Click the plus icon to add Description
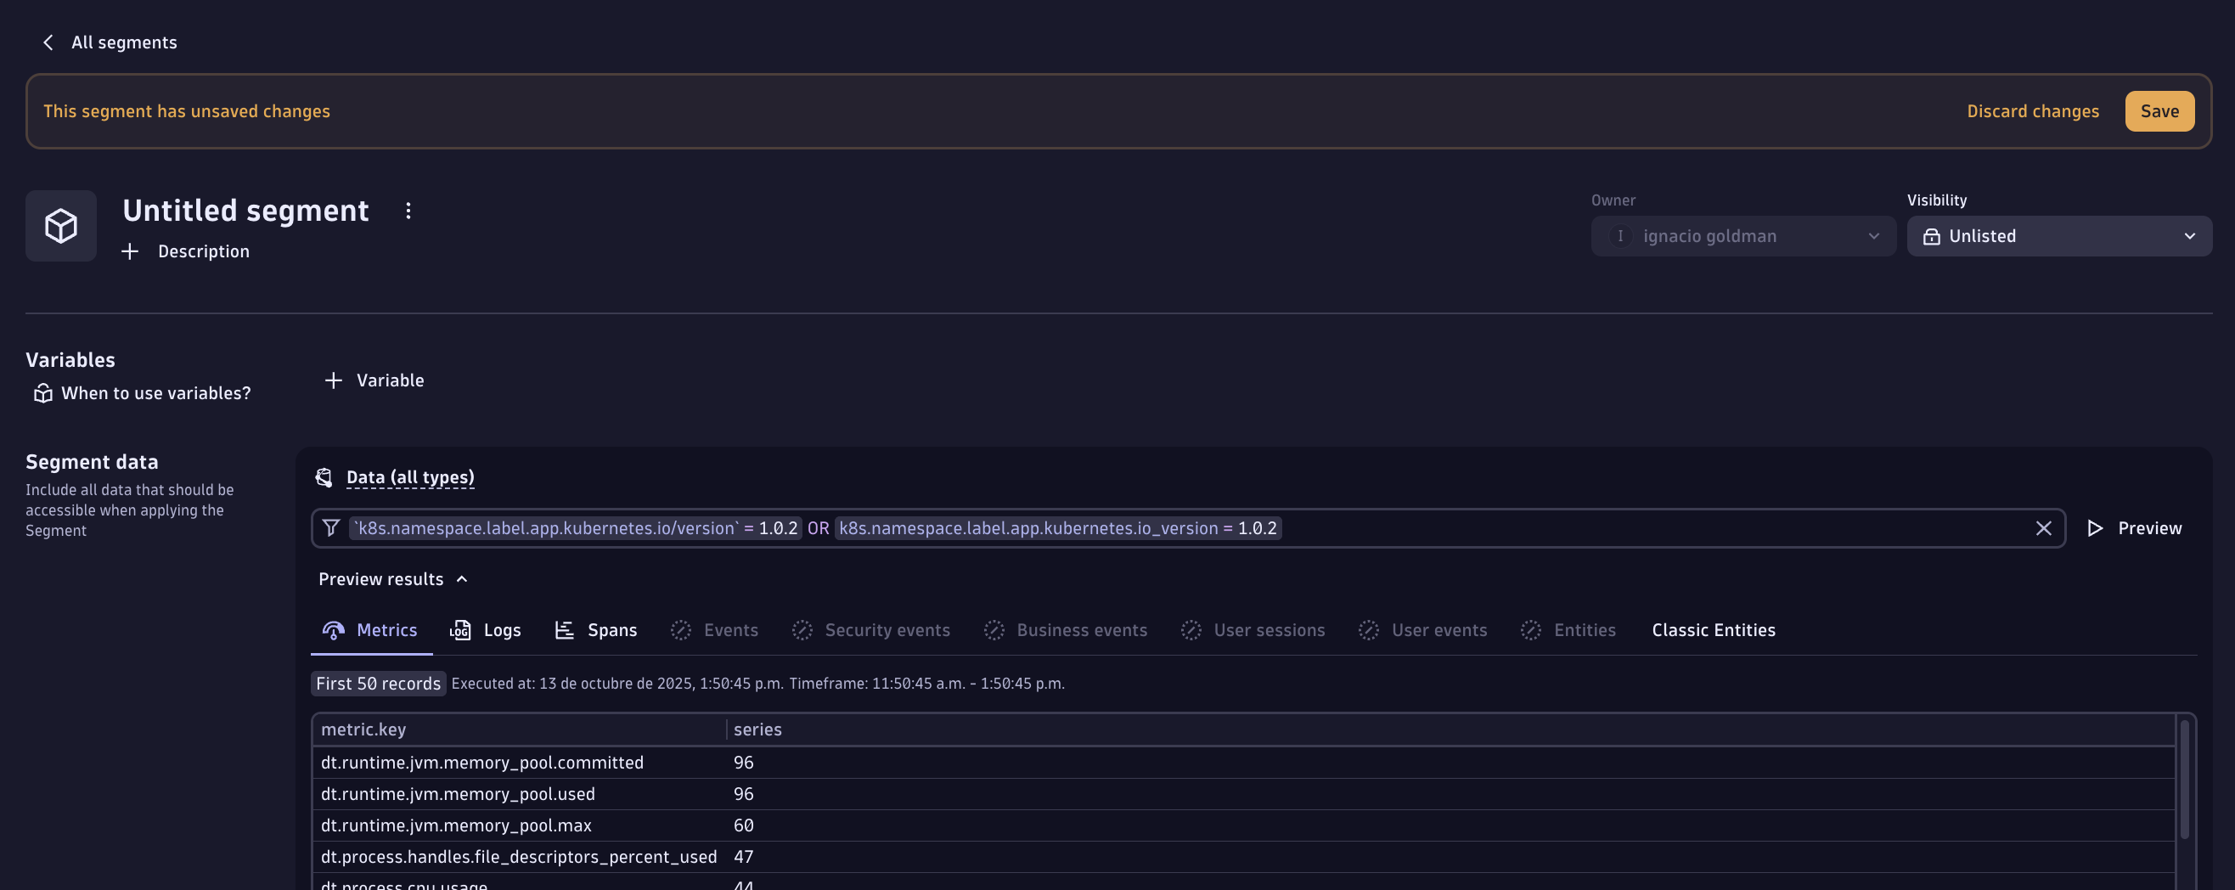Viewport: 2235px width, 890px height. coord(130,251)
